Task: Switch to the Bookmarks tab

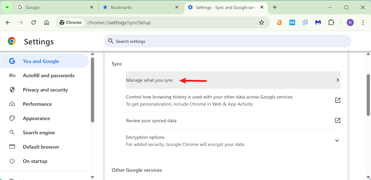Action: click(141, 7)
